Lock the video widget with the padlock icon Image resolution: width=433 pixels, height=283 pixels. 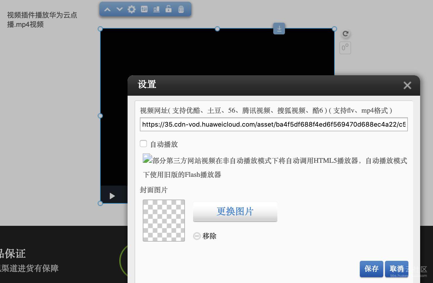pos(169,9)
